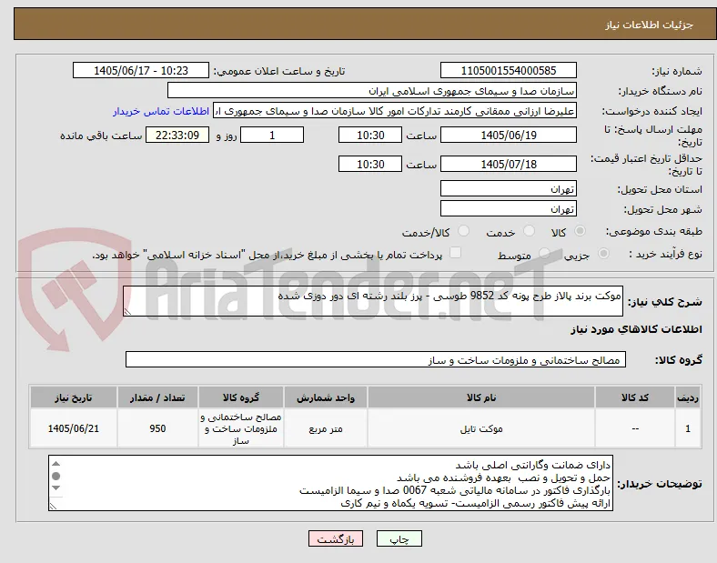This screenshot has width=717, height=563.
Task: Select the کالا/خدمت radio button
Action: coord(464,231)
